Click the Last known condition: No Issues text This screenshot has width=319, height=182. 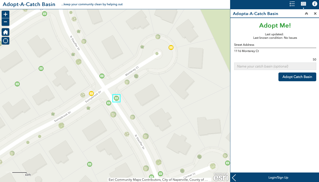coord(275,38)
